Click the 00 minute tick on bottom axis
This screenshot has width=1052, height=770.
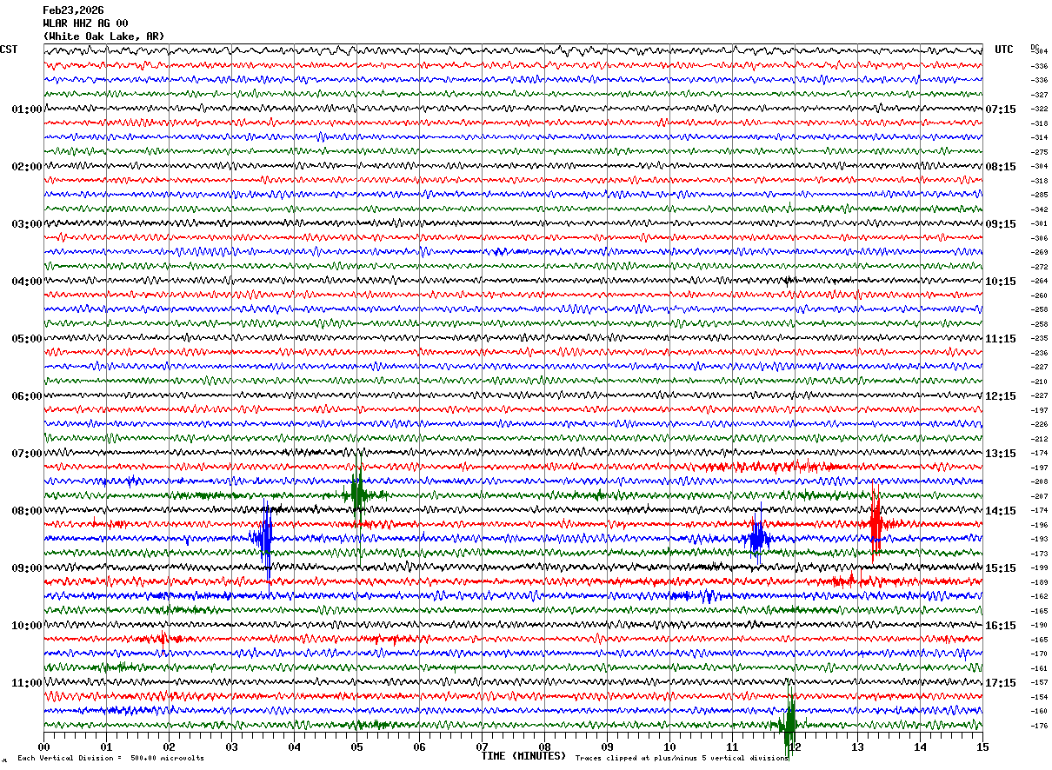point(43,747)
